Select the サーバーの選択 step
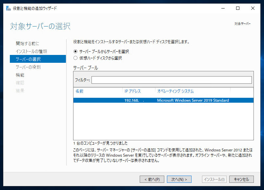This screenshot has height=190, width=264. point(38,59)
